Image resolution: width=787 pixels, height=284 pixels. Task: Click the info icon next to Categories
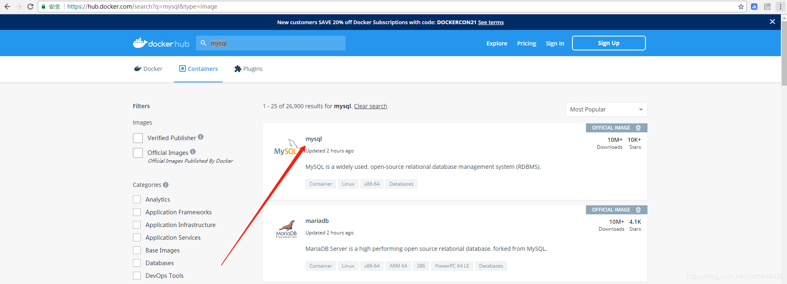[166, 185]
